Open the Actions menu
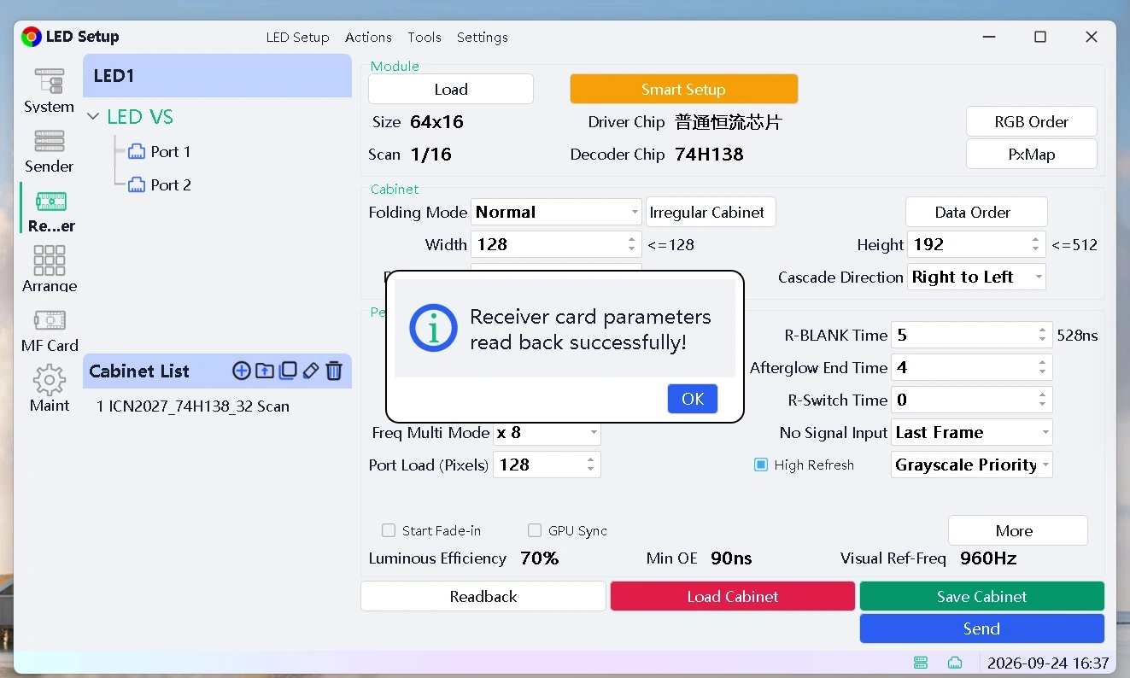The height and width of the screenshot is (678, 1130). coord(368,38)
